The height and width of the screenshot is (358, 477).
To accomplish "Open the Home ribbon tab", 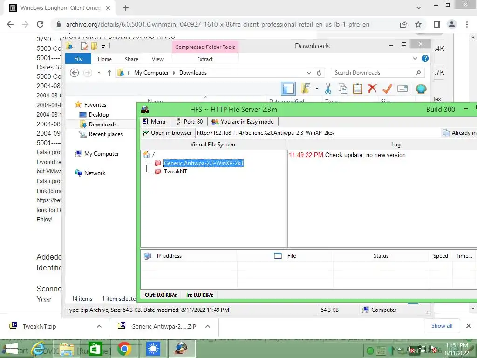I will click(105, 59).
